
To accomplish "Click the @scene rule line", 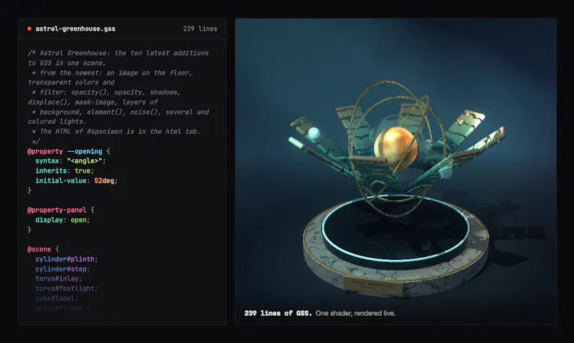I will click(43, 249).
